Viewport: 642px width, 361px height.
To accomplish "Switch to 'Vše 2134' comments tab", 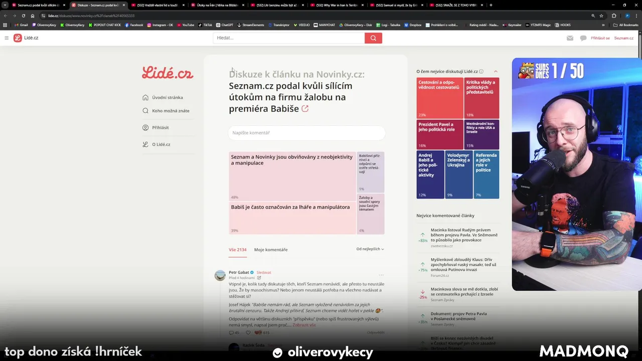I will coord(238,250).
